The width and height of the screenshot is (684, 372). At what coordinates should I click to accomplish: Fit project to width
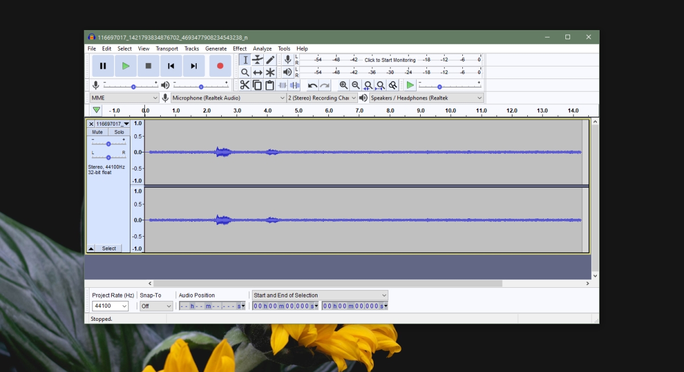coord(380,85)
